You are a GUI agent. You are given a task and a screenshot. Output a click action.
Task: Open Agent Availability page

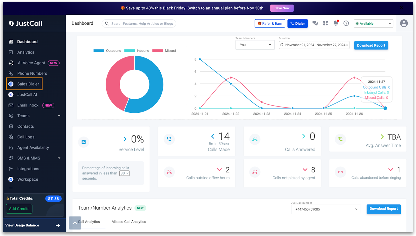click(33, 148)
